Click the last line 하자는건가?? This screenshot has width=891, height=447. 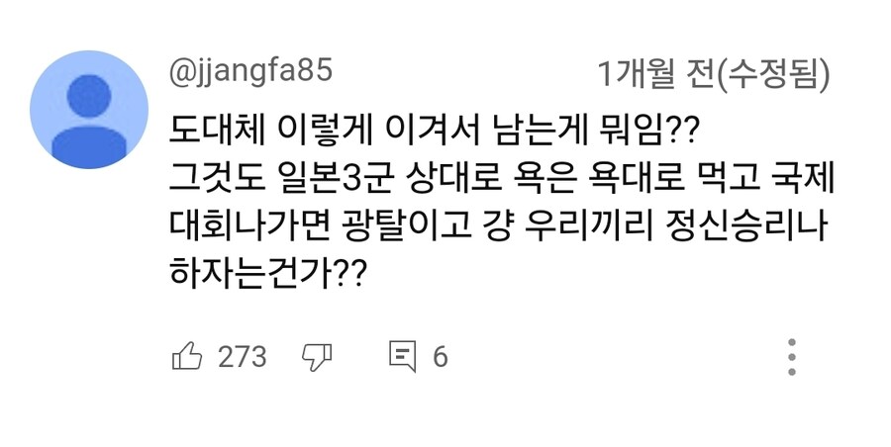tap(263, 276)
